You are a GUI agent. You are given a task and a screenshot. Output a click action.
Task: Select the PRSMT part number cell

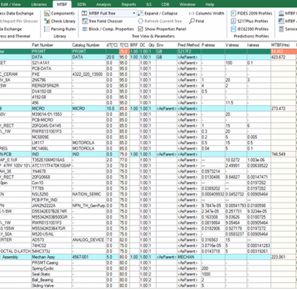click(51, 51)
